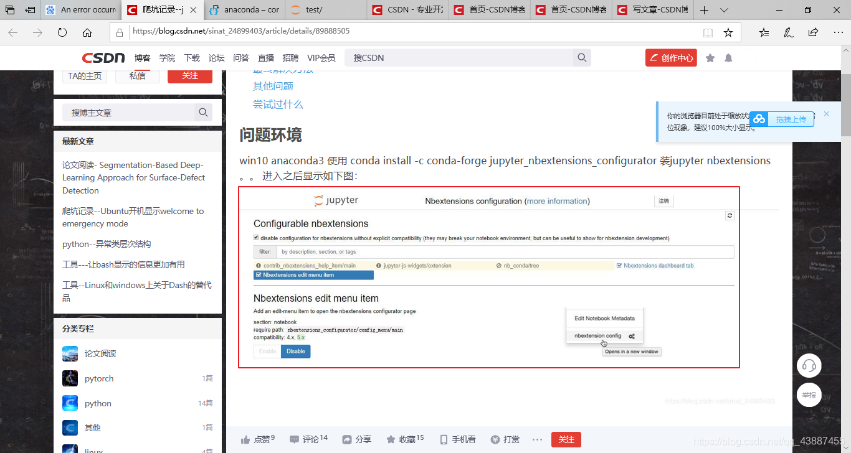Switch to the test/ Jupyter tab
Viewport: 851px width, 453px height.
326,10
